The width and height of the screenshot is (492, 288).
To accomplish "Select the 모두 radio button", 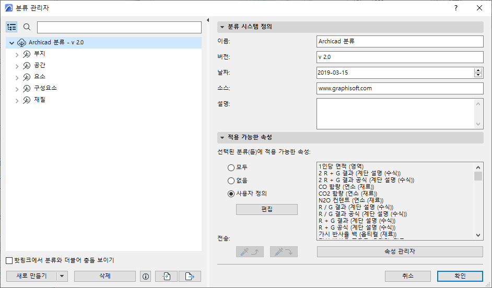I will click(231, 167).
